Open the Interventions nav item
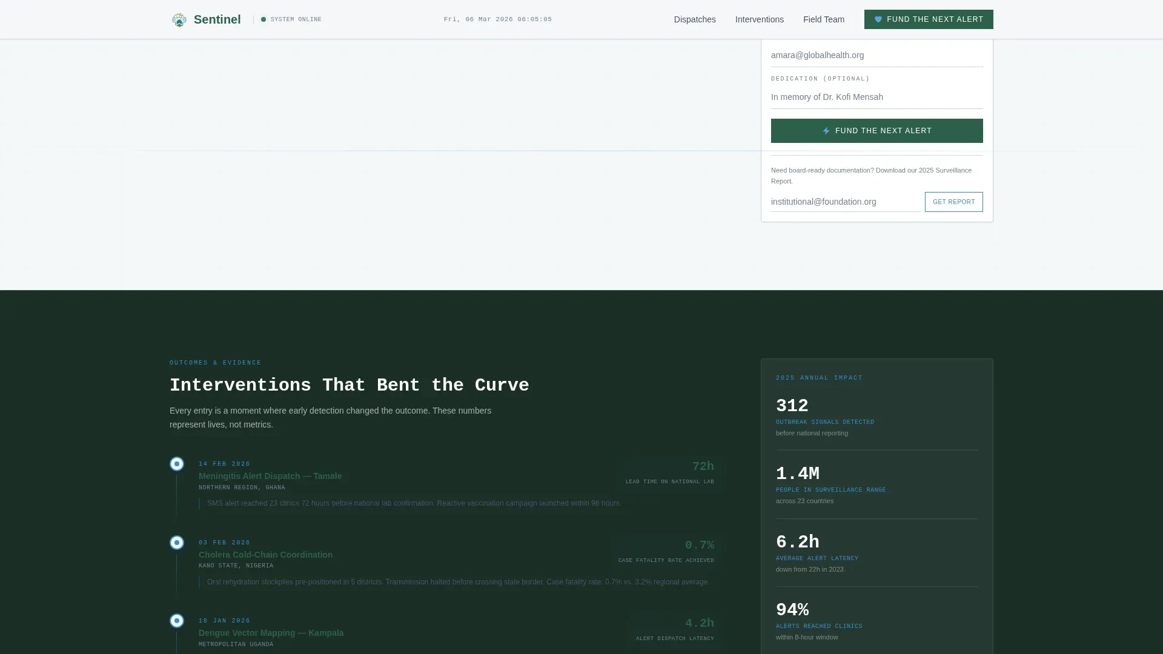The height and width of the screenshot is (654, 1163). click(x=760, y=19)
